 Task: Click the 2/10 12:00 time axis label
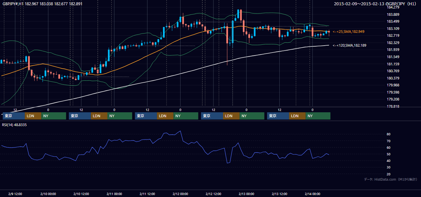[x=81, y=194]
